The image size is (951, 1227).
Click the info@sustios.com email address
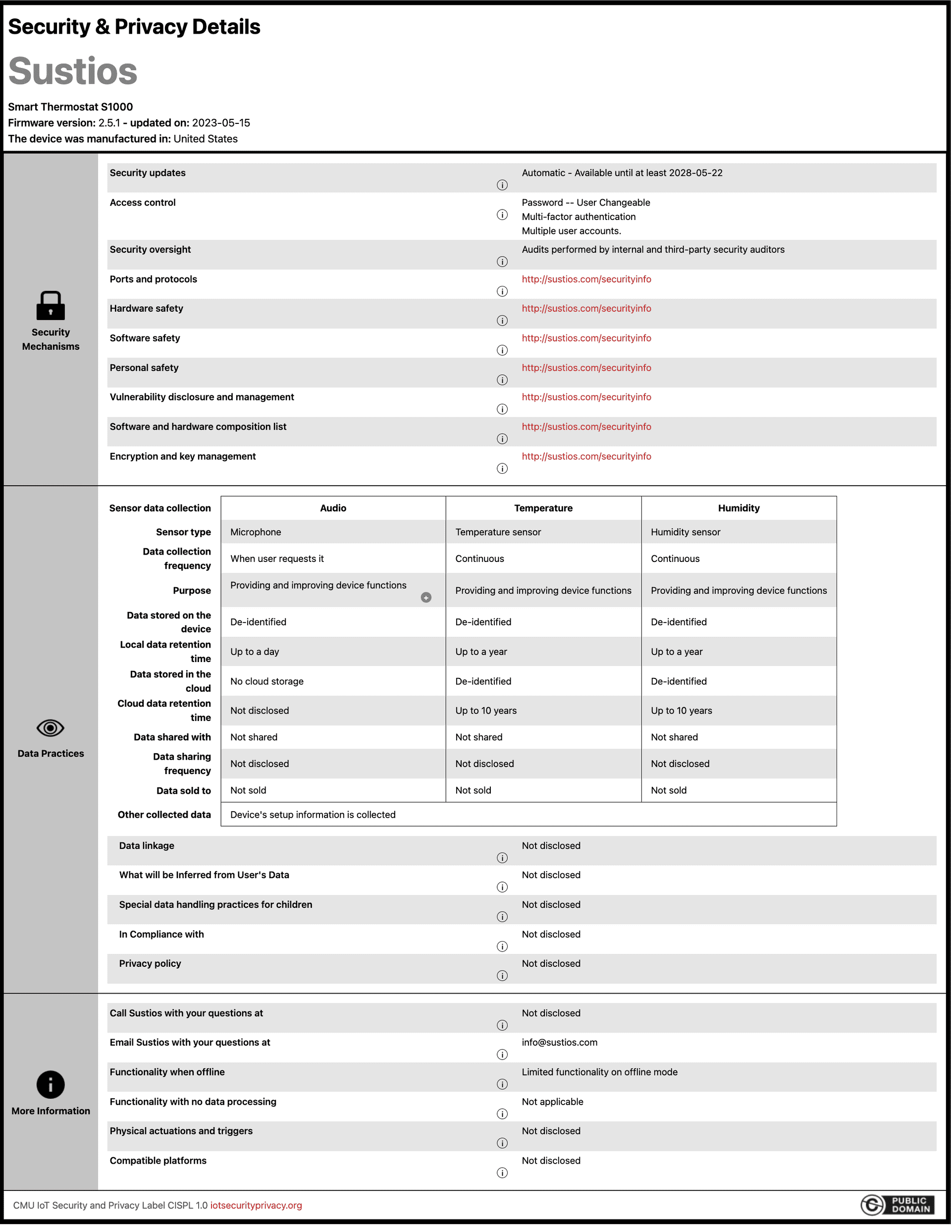coord(560,1043)
